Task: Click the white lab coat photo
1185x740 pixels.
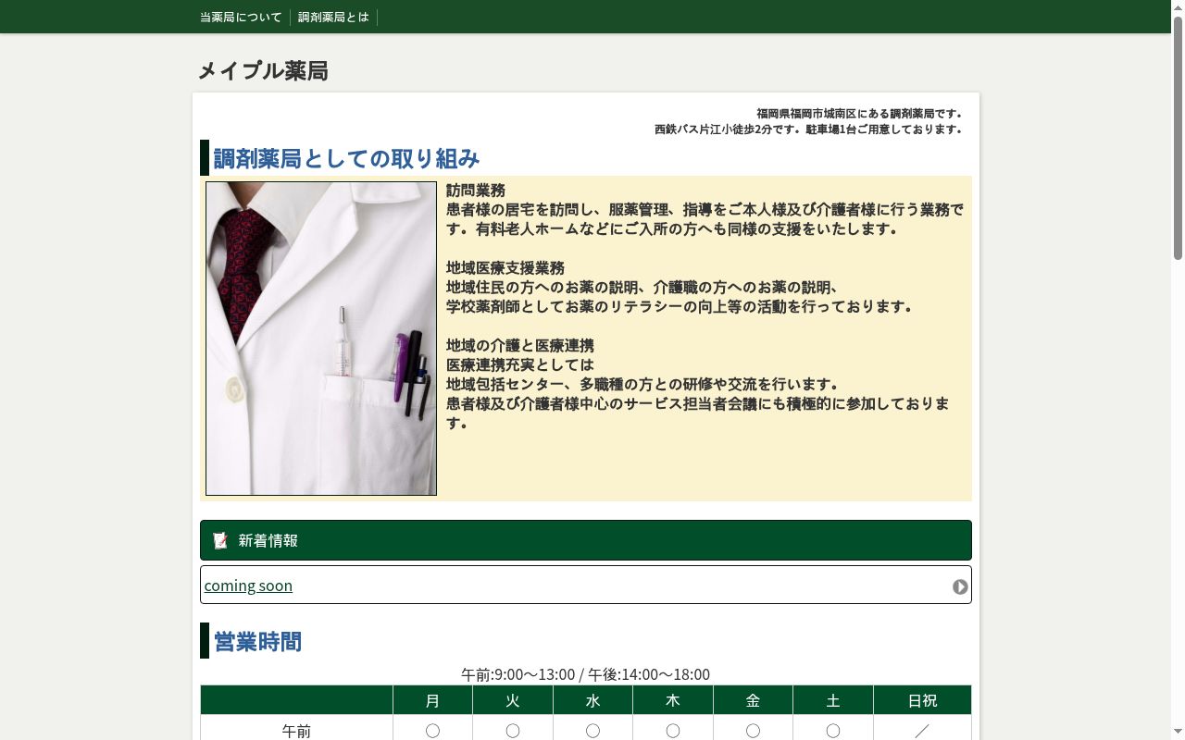Action: click(321, 339)
